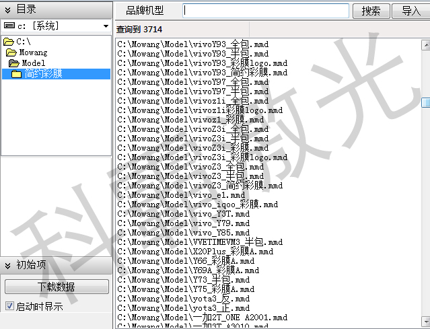Screen dimensions: 430x329
Task: Select the VVETIMEVM3_半包.mmd file entry
Action: (x=200, y=242)
